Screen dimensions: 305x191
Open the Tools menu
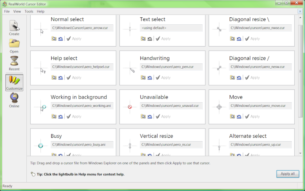point(29,11)
